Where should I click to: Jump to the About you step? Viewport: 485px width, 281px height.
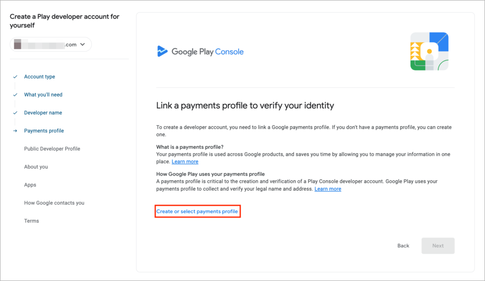click(x=36, y=167)
